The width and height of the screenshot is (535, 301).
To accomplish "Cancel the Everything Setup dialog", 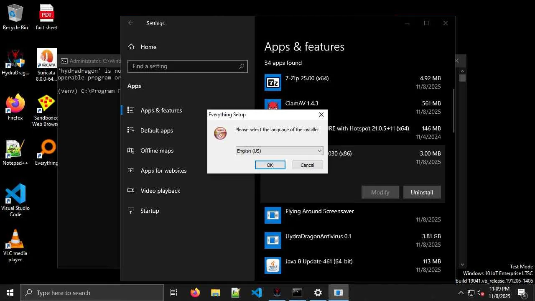I will click(308, 165).
